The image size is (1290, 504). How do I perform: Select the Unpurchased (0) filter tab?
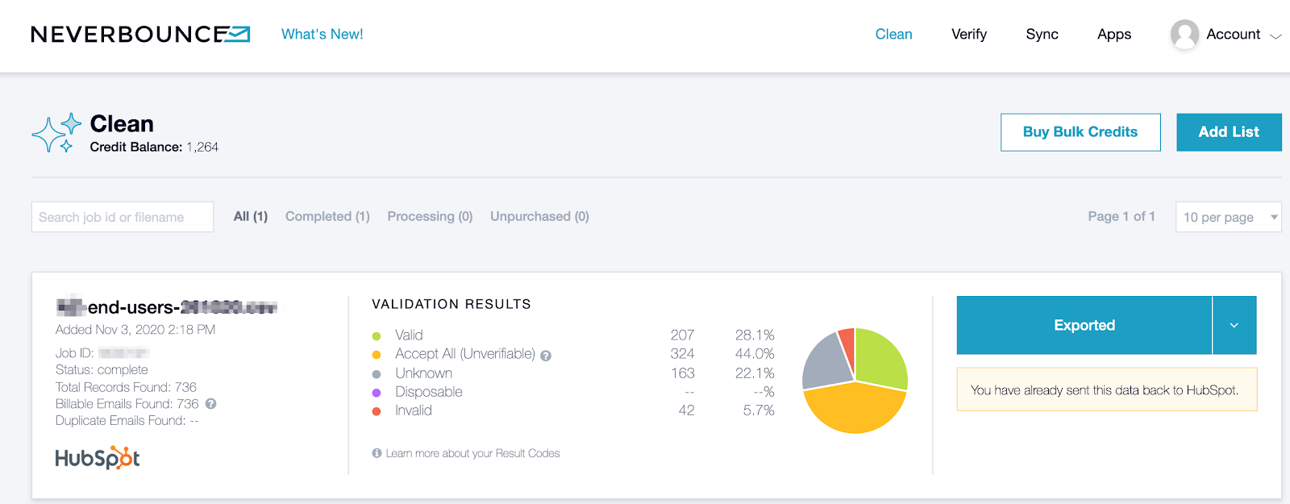tap(539, 216)
